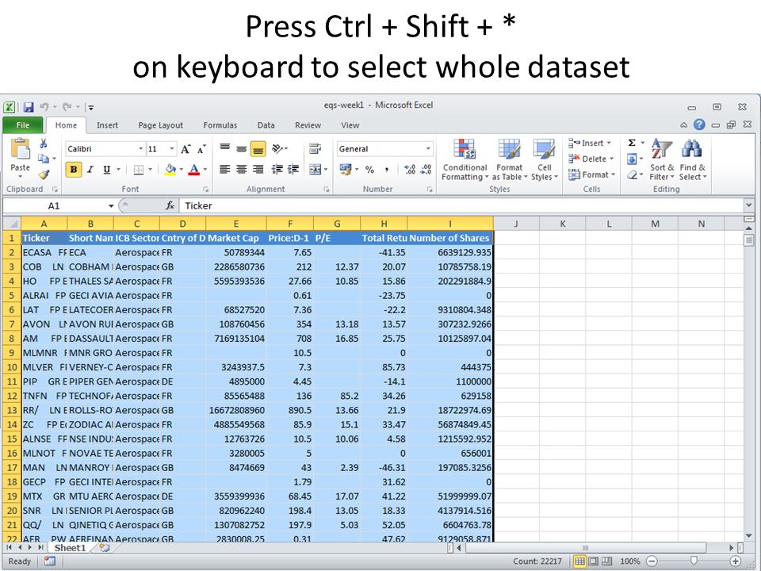Expand the Name Box dropdown arrow
The width and height of the screenshot is (761, 571).
point(111,206)
